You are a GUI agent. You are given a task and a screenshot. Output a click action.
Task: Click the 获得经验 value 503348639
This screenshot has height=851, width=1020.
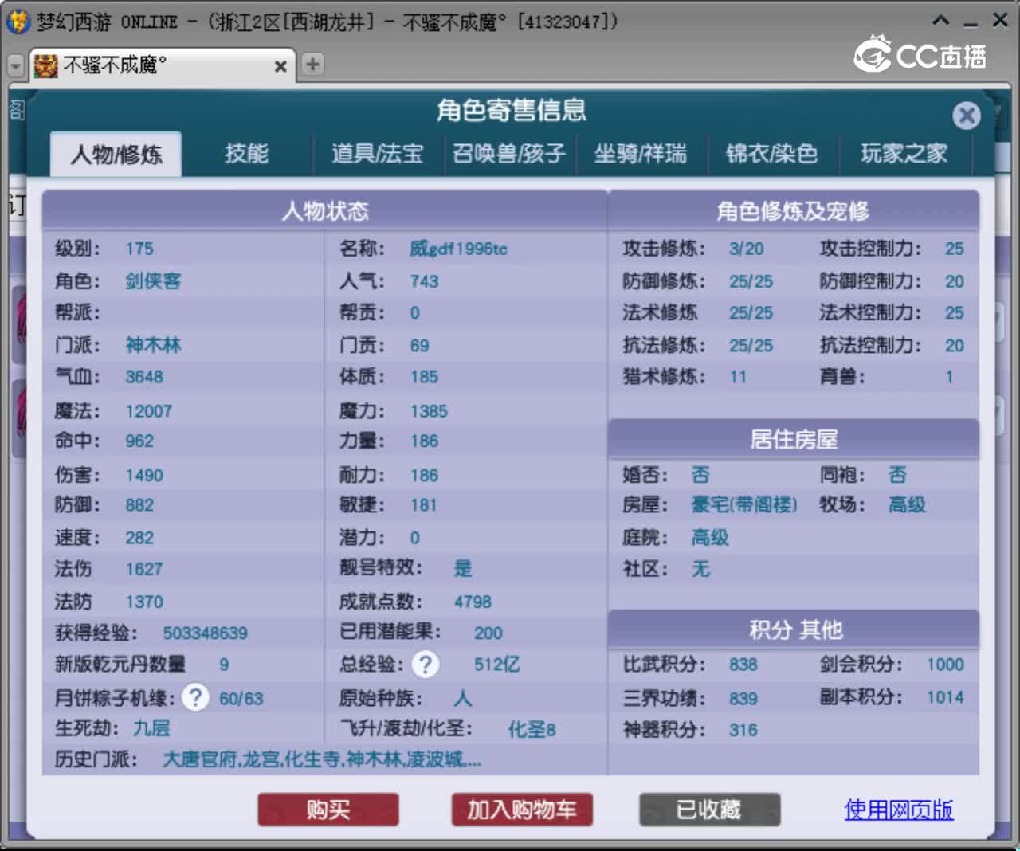205,633
